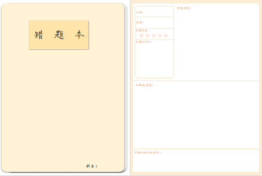
Task: Click the 掌握程度: label
Action: click(142, 30)
